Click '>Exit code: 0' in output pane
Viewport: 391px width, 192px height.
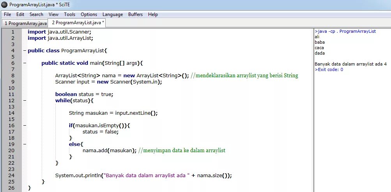point(329,70)
